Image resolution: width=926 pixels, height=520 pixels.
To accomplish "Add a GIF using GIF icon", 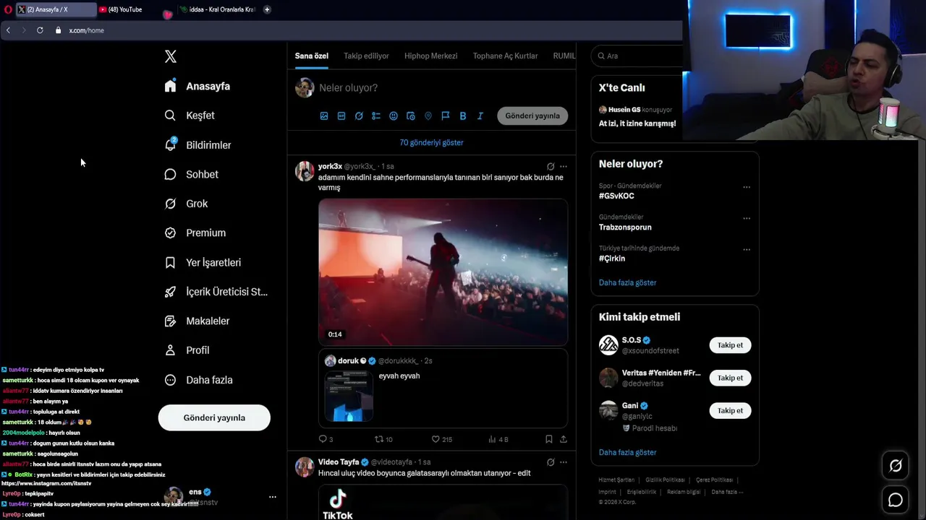I will click(341, 116).
